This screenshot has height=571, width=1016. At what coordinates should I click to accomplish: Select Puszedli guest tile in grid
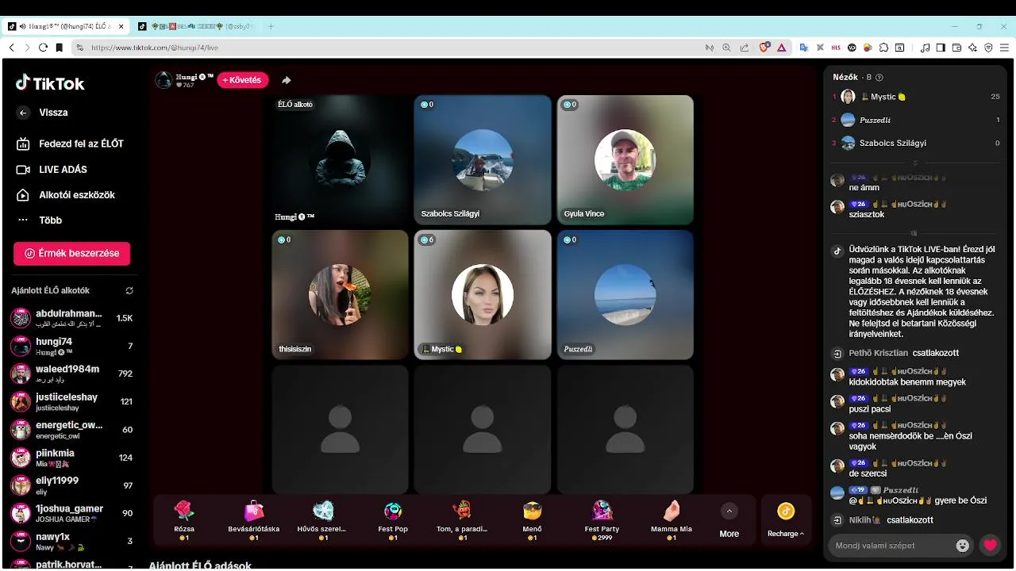click(625, 295)
